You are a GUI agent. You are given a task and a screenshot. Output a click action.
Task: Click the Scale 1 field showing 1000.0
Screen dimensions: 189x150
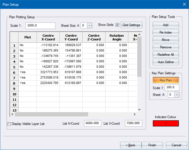click(40, 26)
